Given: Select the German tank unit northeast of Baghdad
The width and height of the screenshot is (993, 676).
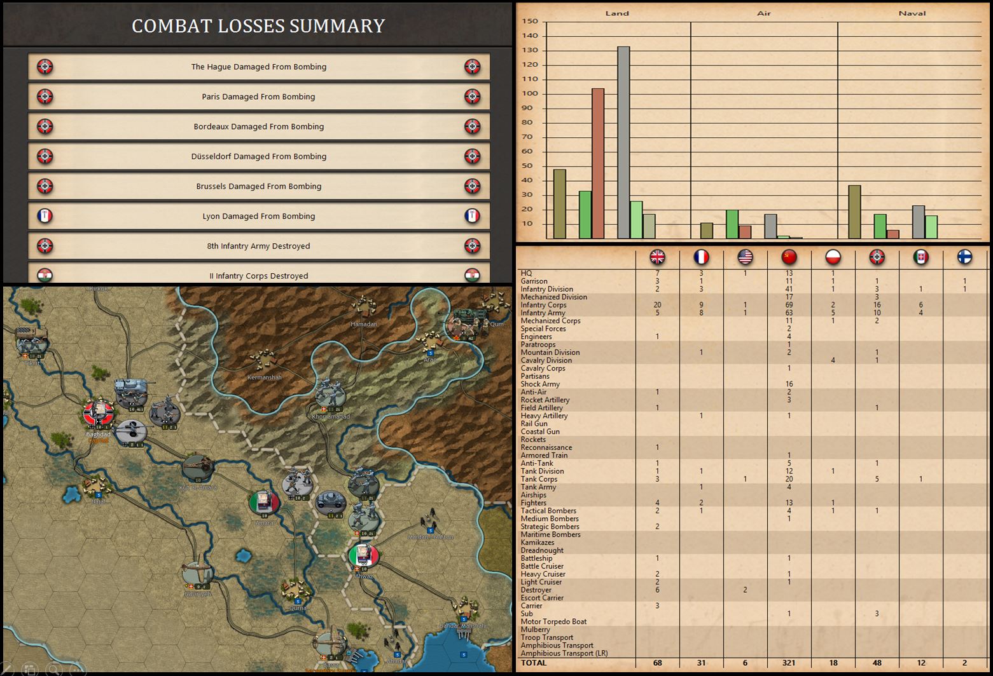Looking at the screenshot, I should click(131, 395).
